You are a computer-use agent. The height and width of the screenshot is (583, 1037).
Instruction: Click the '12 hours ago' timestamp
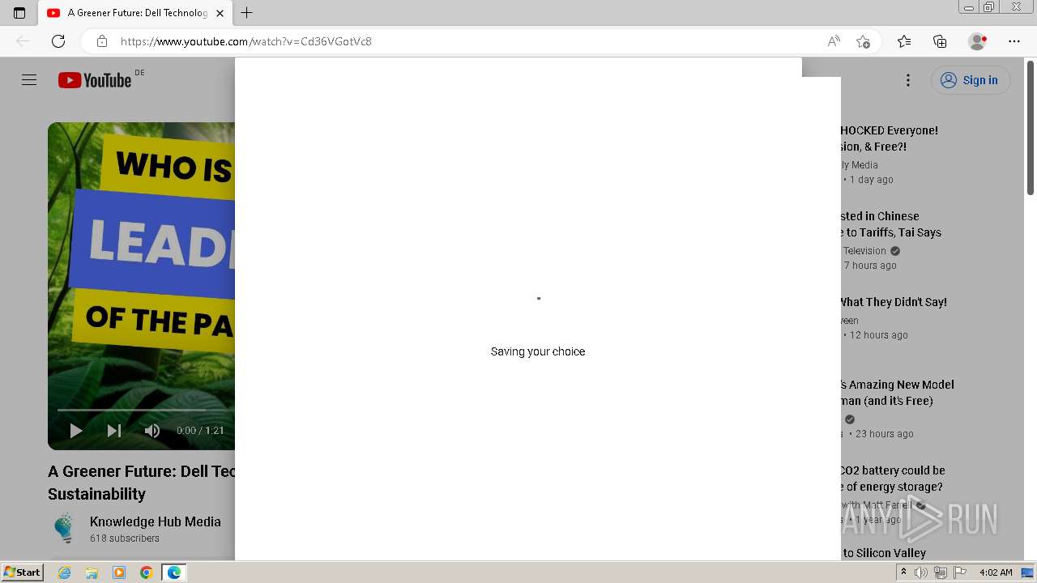[879, 335]
